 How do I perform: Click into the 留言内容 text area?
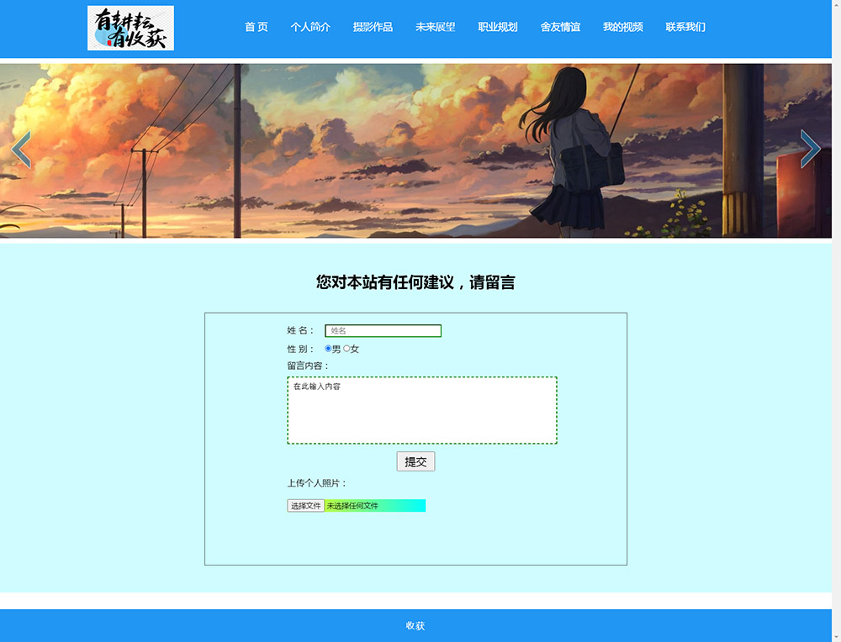pos(422,410)
